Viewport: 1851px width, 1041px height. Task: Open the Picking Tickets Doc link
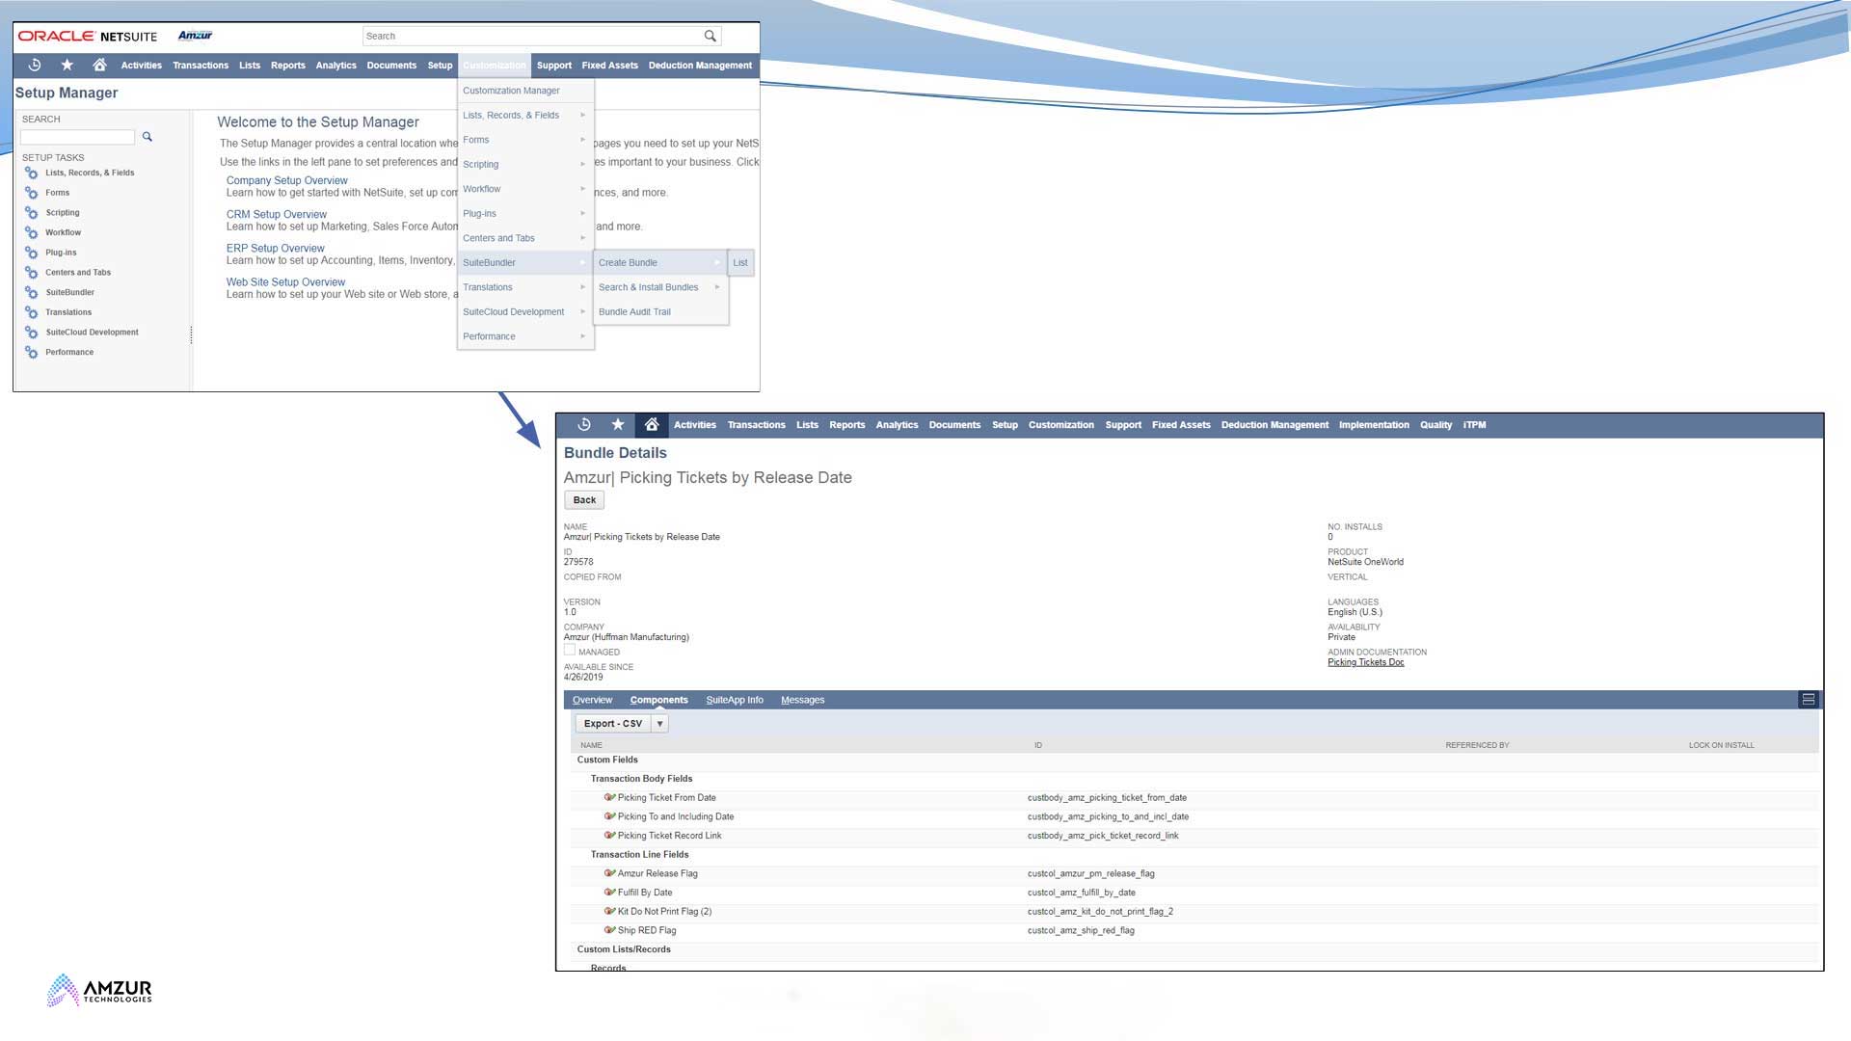coord(1366,662)
